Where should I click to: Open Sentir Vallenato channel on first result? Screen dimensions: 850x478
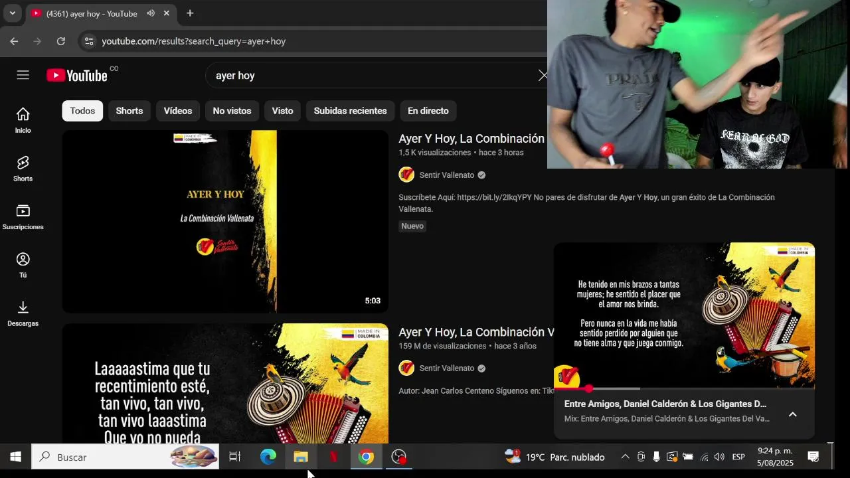click(447, 175)
